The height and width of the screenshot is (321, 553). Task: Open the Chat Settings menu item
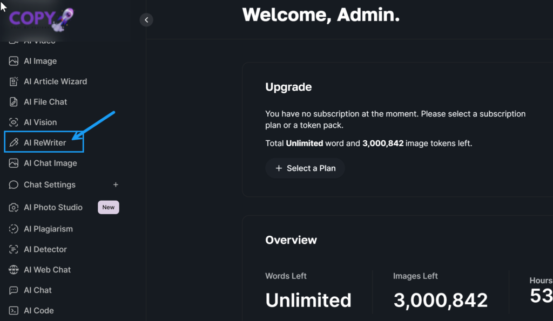click(x=49, y=185)
